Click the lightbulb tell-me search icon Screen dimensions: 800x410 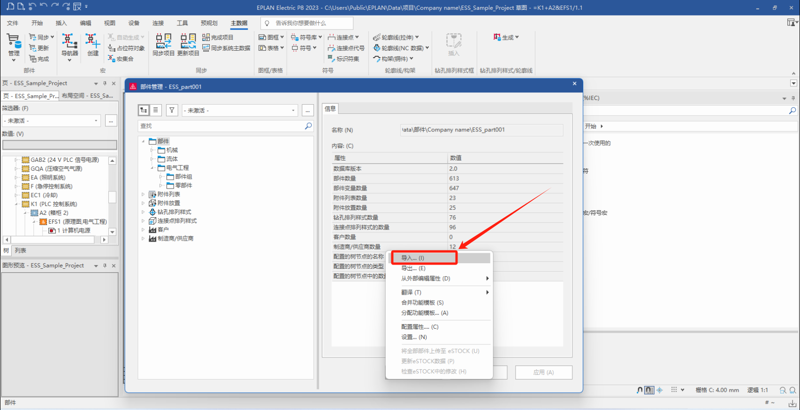click(267, 23)
